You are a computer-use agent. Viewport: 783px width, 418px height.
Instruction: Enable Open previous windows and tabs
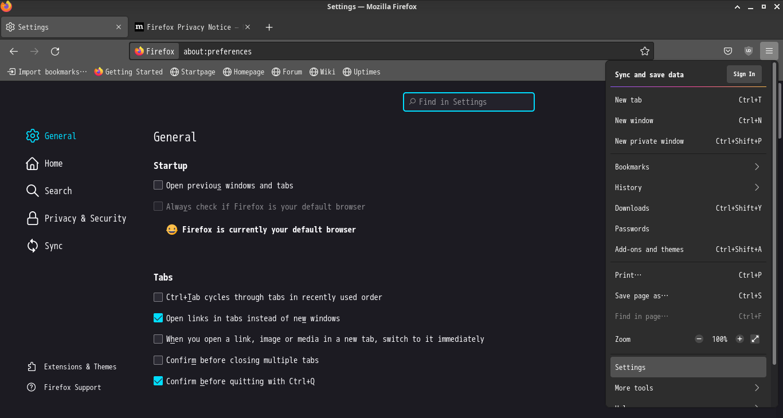[x=158, y=185]
